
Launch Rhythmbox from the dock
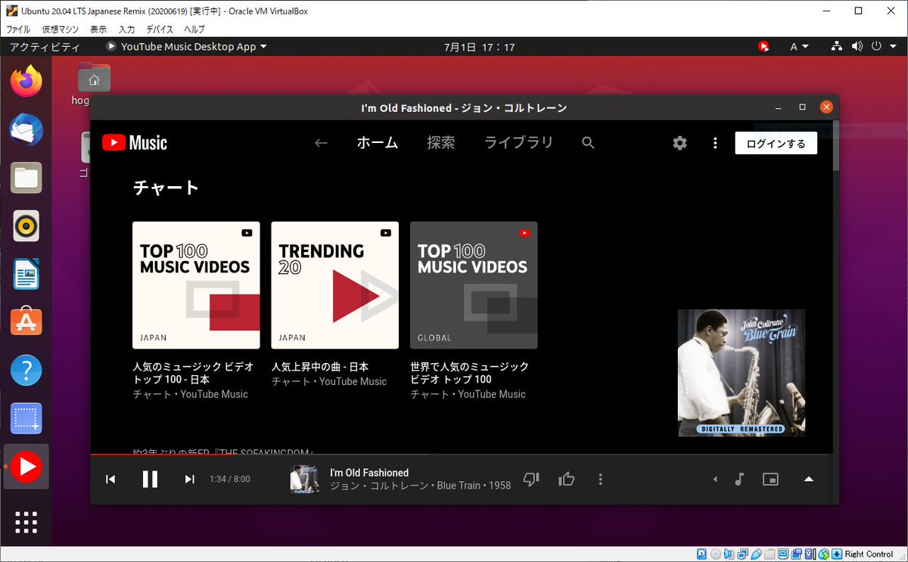26,225
